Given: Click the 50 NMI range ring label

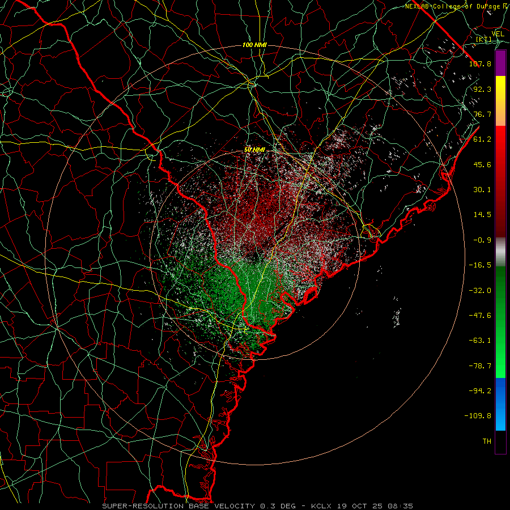Looking at the screenshot, I should 254,150.
